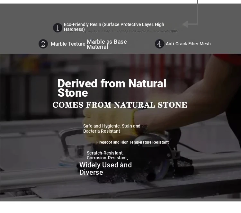Viewport: 241px width, 213px height.
Task: Select the Widely Used and Diverse text
Action: [x=105, y=169]
